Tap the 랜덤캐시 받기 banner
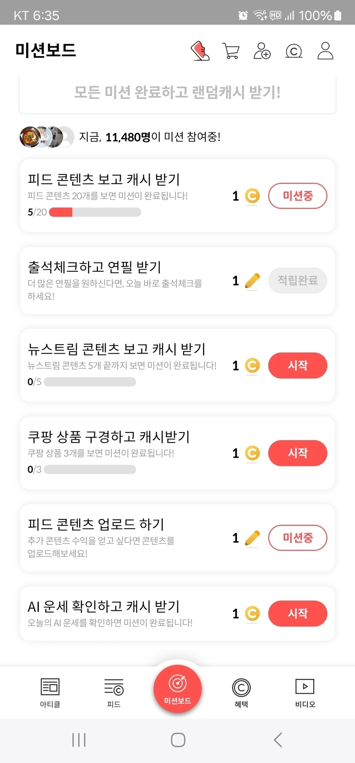Screen dimensions: 355x763 [177, 92]
